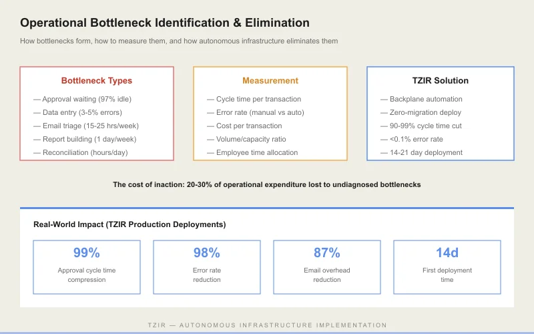The height and width of the screenshot is (334, 534).
Task: Click 'Real-World Impact (TZIR Production Deployments)' heading
Action: click(129, 224)
